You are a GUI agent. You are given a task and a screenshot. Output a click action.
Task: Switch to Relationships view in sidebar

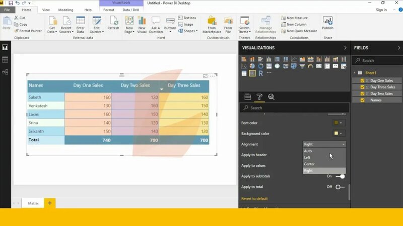point(5,72)
